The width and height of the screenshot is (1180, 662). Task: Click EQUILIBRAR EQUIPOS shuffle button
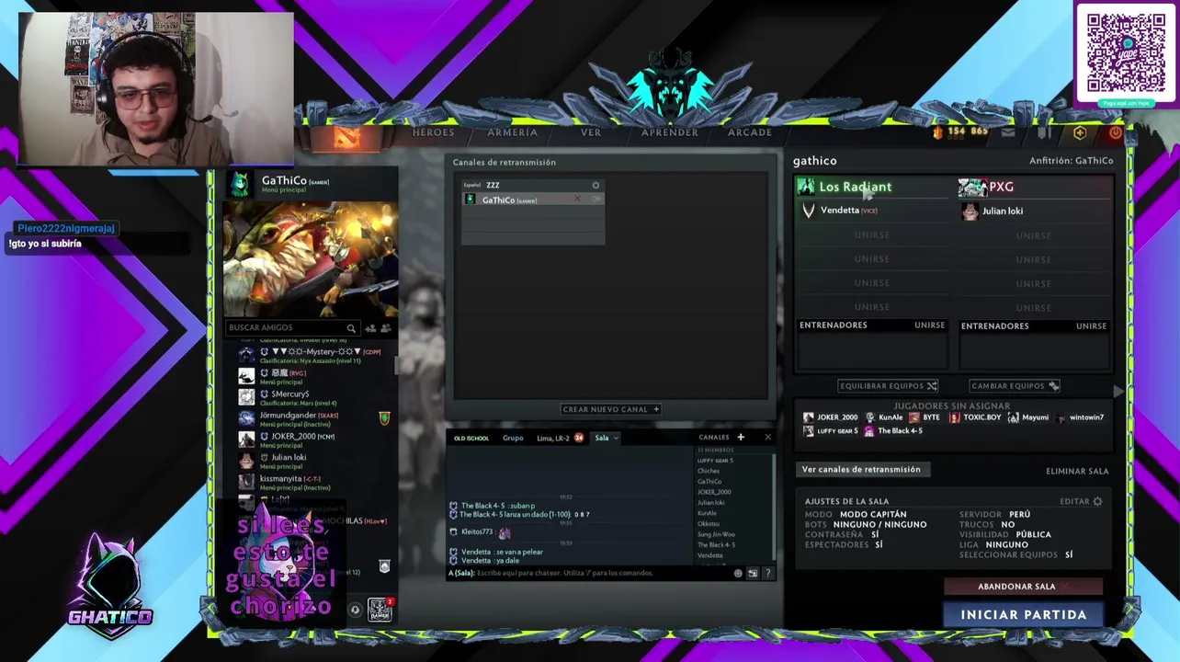click(x=888, y=386)
